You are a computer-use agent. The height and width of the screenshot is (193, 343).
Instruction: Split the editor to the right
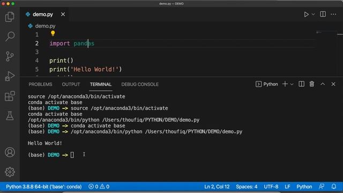pyautogui.click(x=323, y=14)
